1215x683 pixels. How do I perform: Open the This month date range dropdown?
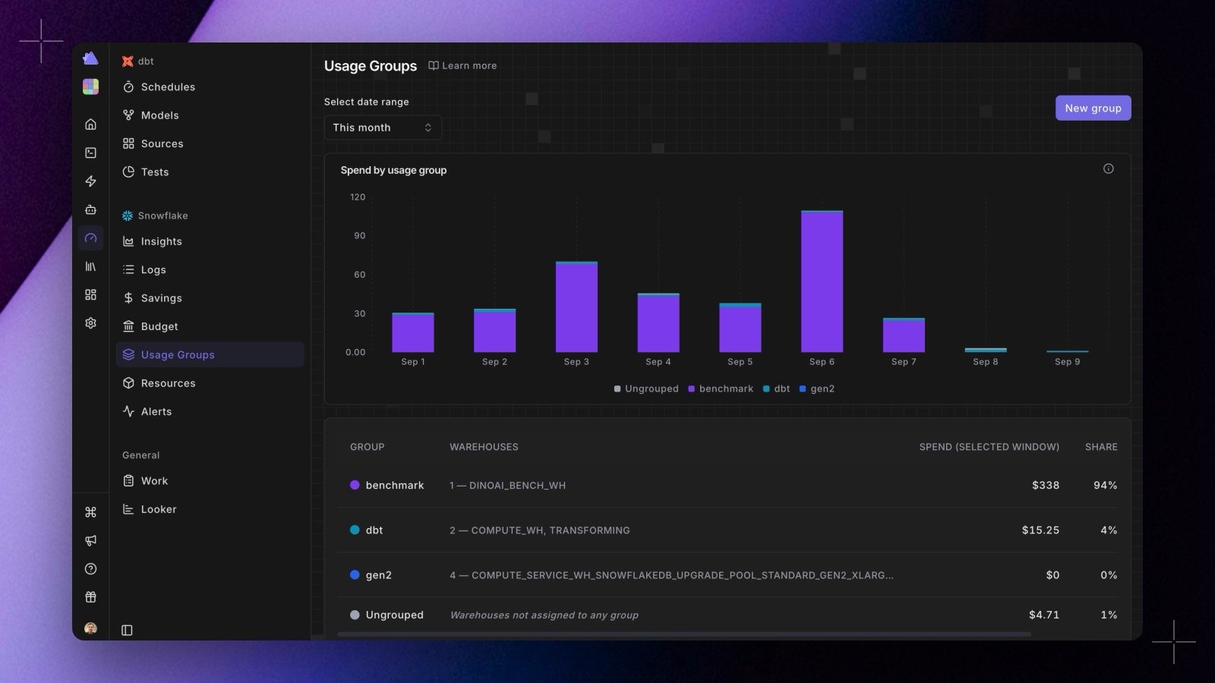click(x=383, y=127)
